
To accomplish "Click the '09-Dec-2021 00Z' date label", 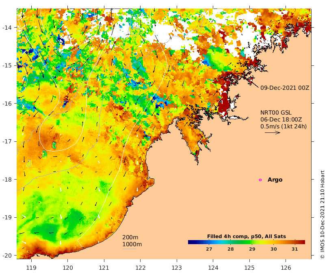I will (x=285, y=88).
